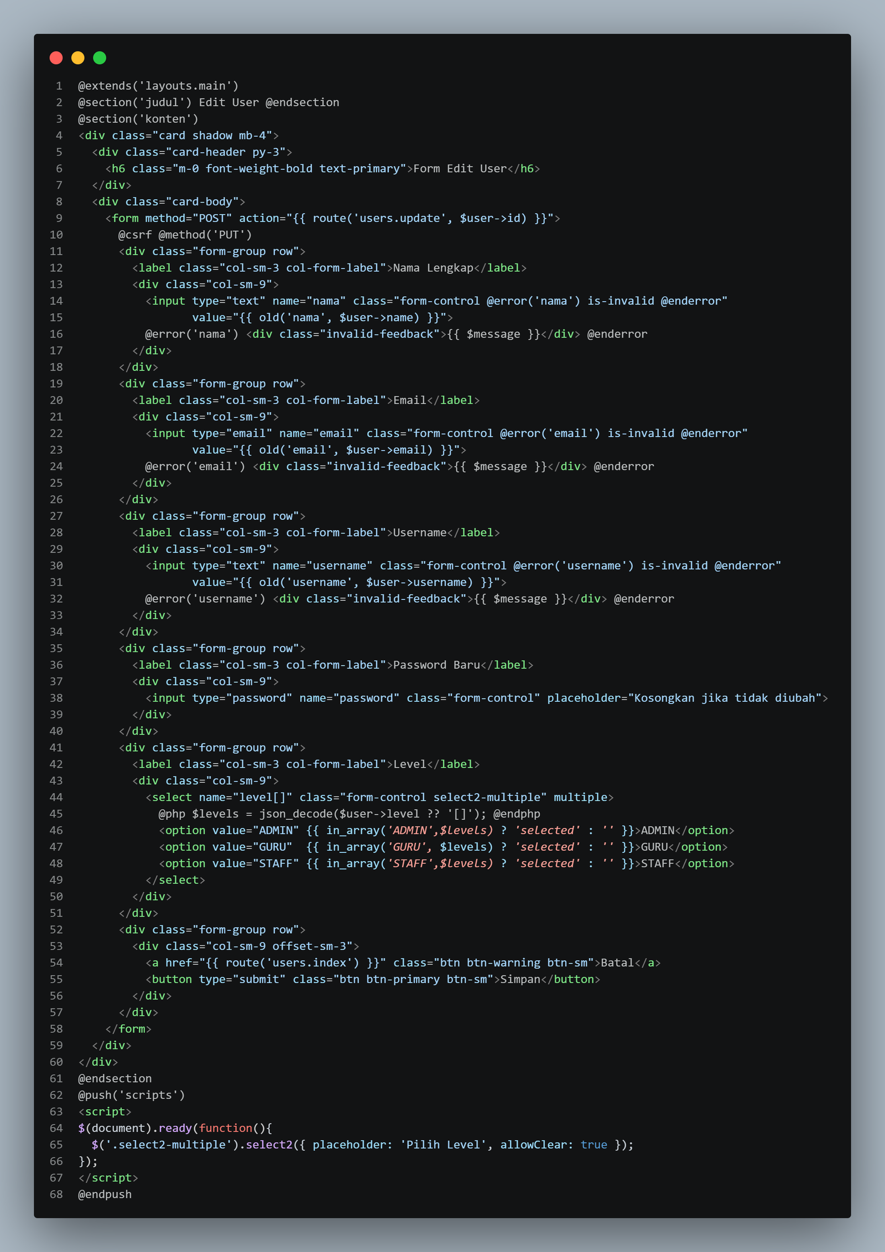Screen dimensions: 885x1252
Task: Click the 'select2-multiple' class on line 44
Action: point(487,797)
